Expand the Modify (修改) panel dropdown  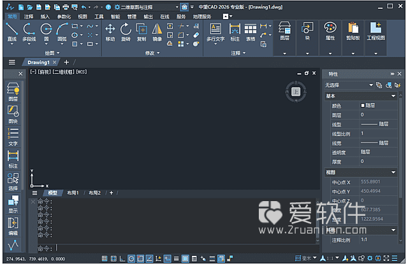pyautogui.click(x=152, y=53)
